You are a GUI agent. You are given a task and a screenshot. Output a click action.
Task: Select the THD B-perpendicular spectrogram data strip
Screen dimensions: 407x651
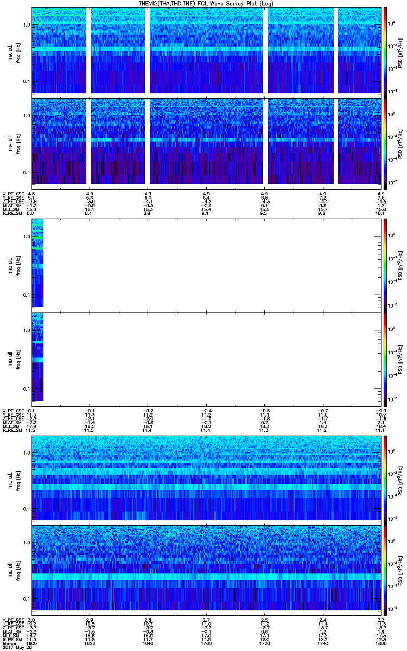tap(37, 263)
